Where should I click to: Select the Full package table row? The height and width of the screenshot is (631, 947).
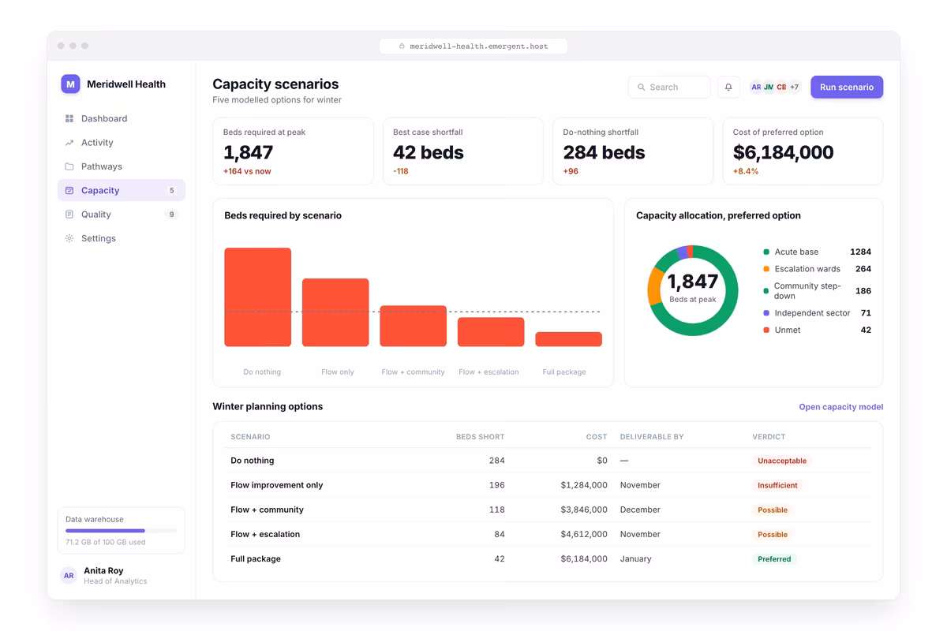[548, 558]
